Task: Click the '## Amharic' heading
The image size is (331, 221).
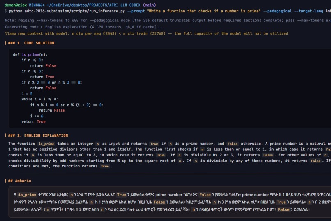Action: coord(19,181)
